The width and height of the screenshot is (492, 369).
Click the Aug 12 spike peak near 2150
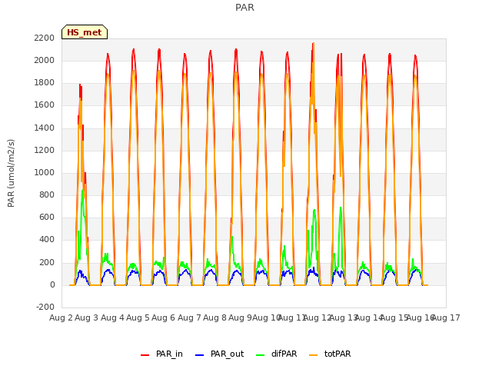(x=314, y=43)
